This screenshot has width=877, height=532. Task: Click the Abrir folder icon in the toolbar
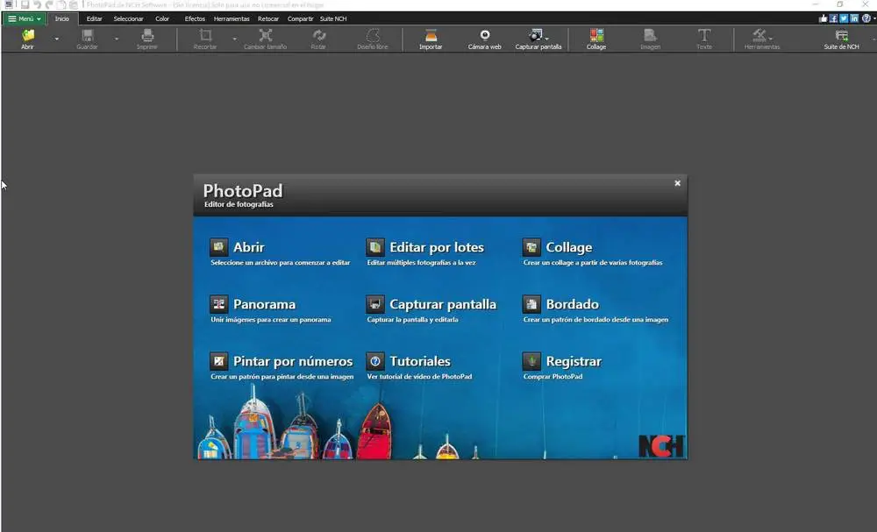27,36
